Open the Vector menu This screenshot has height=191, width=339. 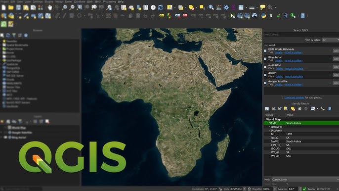(x=59, y=1)
